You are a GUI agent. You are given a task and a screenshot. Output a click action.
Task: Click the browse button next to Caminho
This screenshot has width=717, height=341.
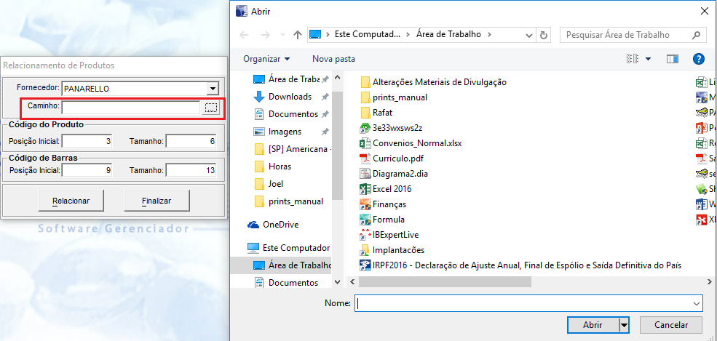[211, 108]
